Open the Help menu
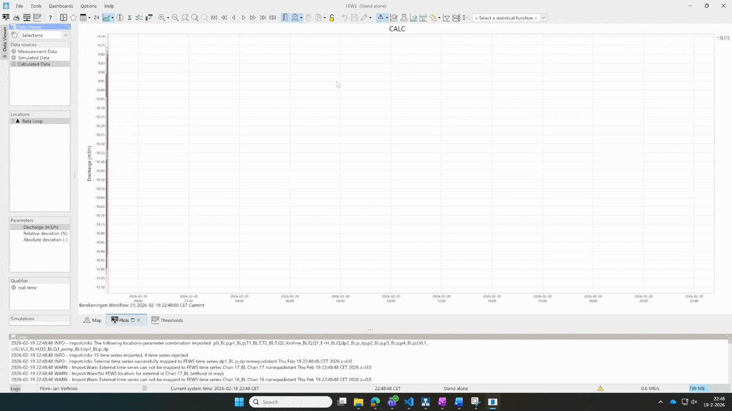This screenshot has height=411, width=732. [x=109, y=6]
